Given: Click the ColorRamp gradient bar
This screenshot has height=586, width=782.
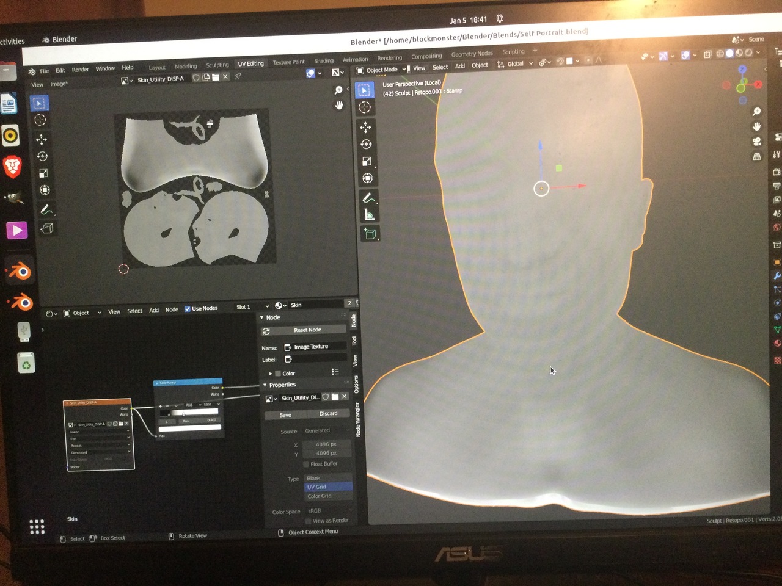Looking at the screenshot, I should click(189, 413).
